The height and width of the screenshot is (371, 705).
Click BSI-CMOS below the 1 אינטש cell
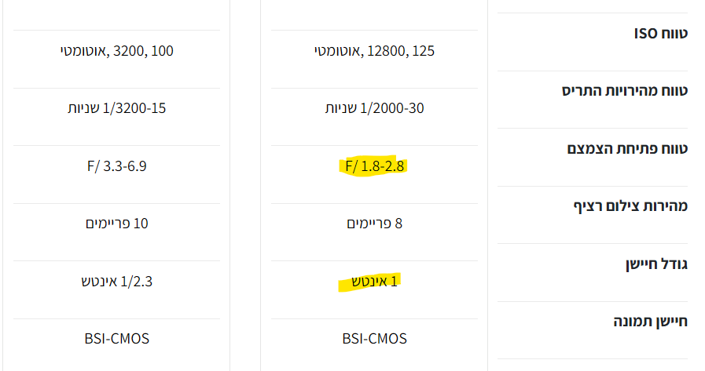(x=375, y=339)
